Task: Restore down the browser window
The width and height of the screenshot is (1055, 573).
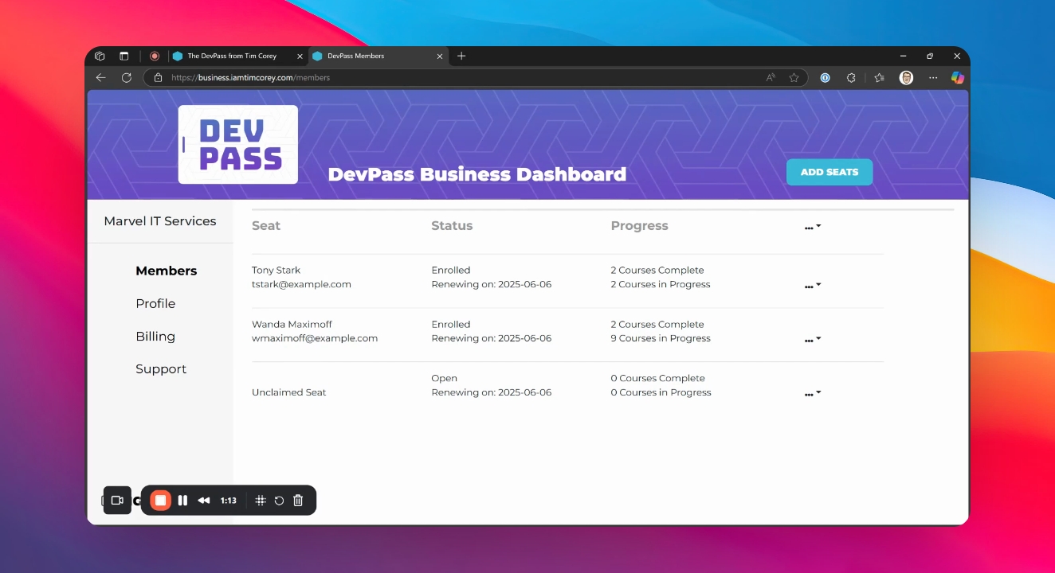Action: (x=930, y=56)
